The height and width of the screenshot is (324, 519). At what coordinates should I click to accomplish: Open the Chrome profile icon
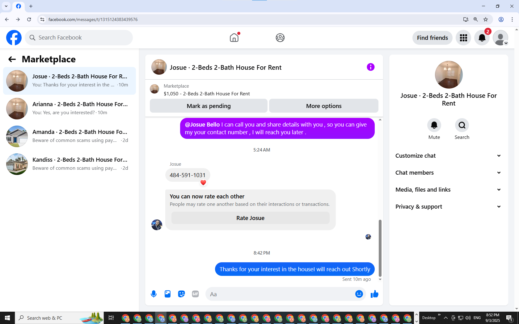point(501,19)
